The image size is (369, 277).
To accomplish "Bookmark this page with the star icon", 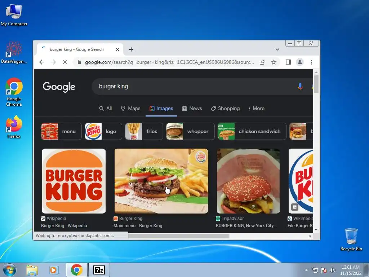I will pyautogui.click(x=274, y=62).
